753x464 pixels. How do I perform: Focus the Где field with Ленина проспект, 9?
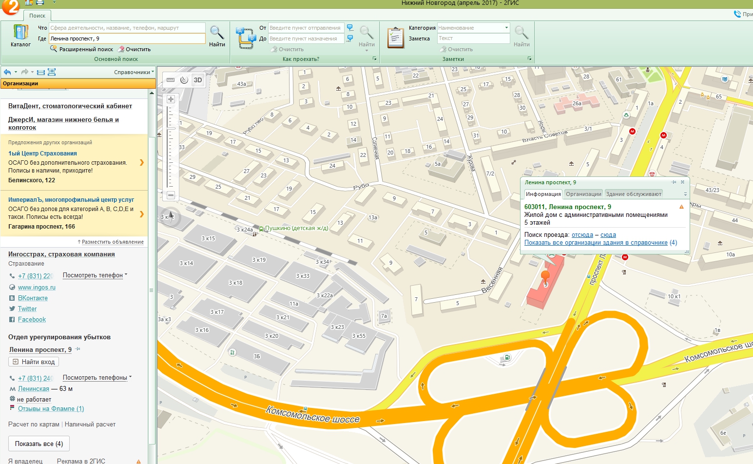click(x=127, y=39)
